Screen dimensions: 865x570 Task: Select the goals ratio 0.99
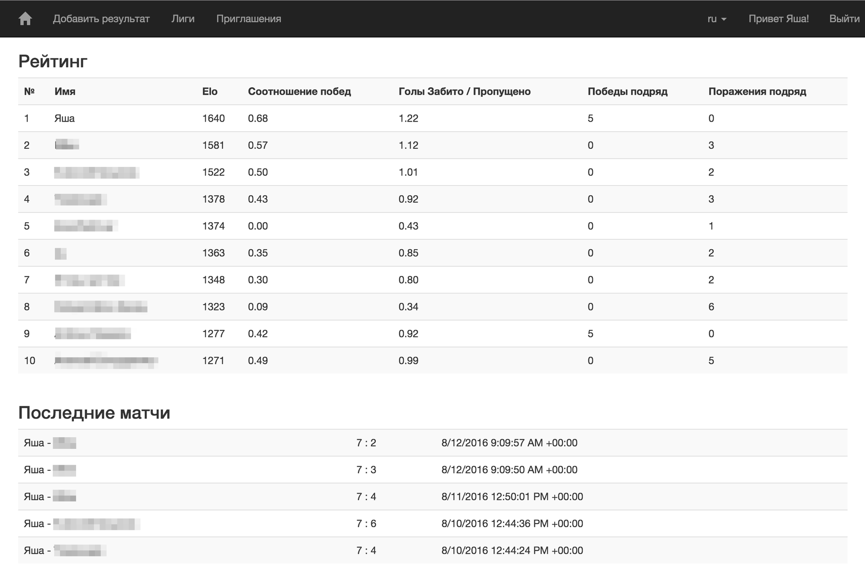coord(409,361)
